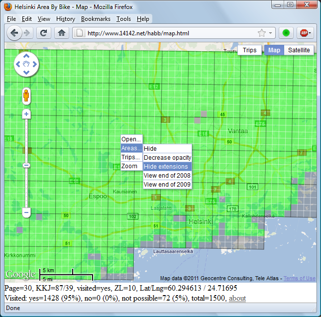321x317 pixels.
Task: Click the Adblock Plus ABP icon
Action: (x=303, y=33)
